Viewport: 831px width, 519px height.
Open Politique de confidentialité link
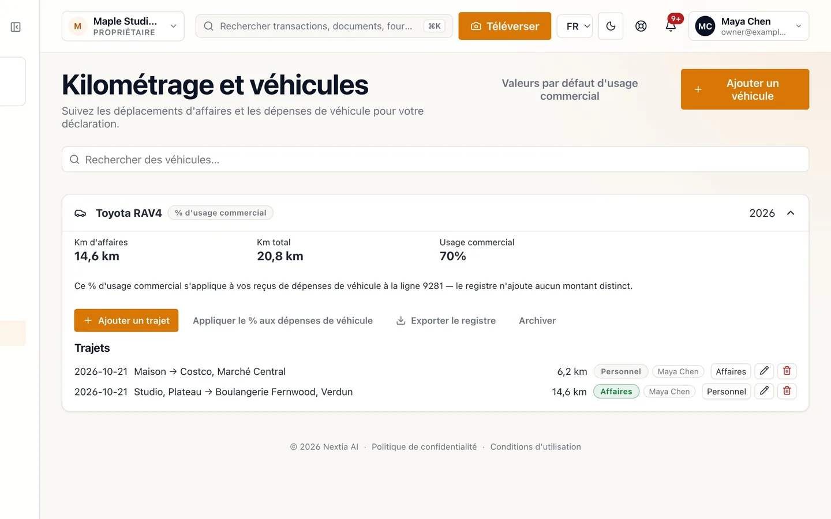(424, 447)
